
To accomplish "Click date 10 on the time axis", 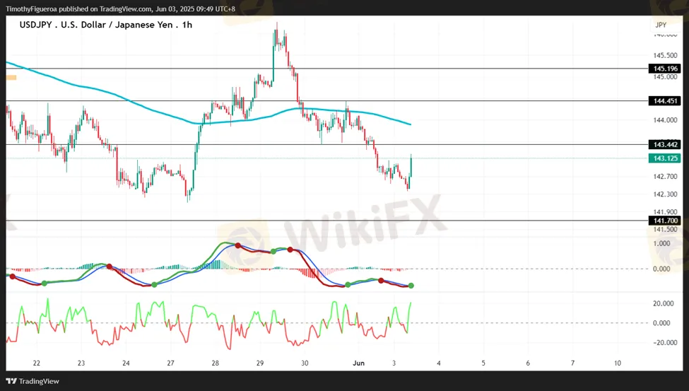I will pyautogui.click(x=617, y=363).
